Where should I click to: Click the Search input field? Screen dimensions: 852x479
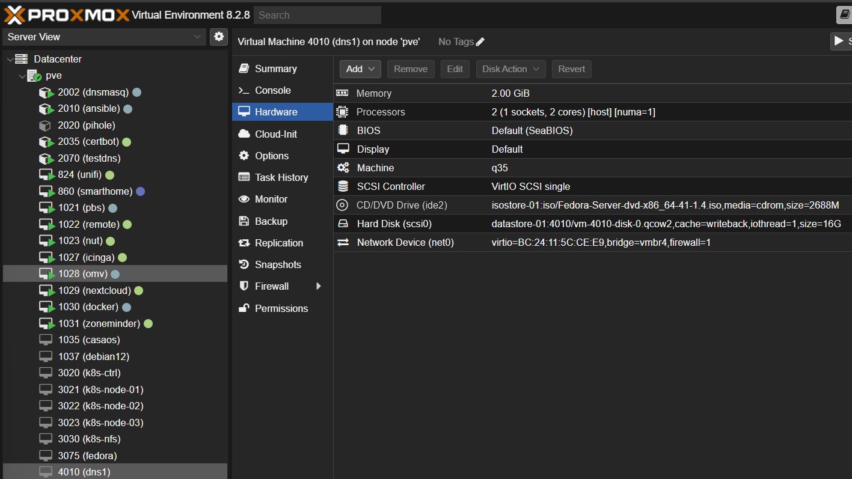[x=317, y=15]
